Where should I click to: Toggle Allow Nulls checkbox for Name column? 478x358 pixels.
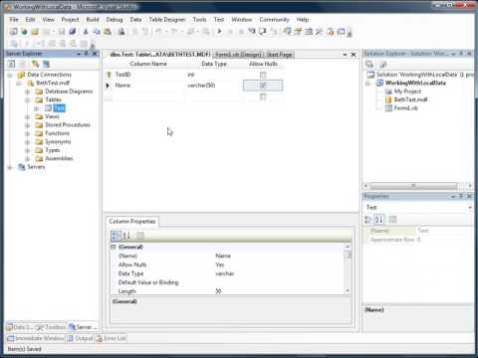point(263,86)
